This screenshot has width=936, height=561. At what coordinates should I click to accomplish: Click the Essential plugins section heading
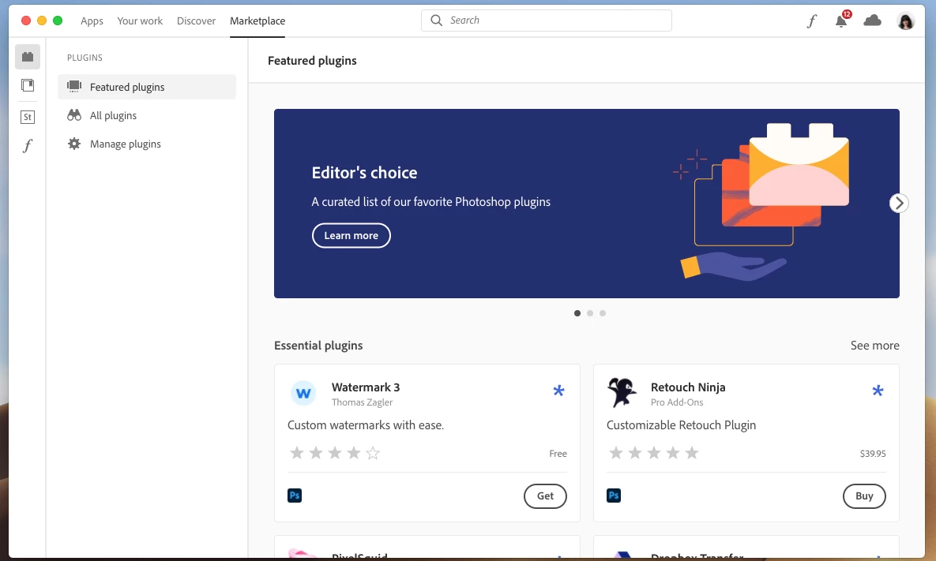[318, 346]
